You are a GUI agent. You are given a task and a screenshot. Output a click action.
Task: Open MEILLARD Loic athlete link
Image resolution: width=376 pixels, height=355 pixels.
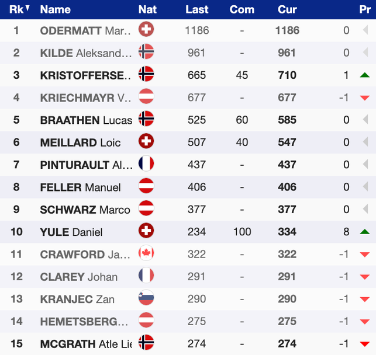tap(81, 142)
